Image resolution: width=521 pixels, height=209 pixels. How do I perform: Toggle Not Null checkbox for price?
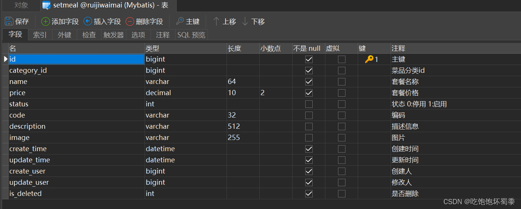pos(309,93)
